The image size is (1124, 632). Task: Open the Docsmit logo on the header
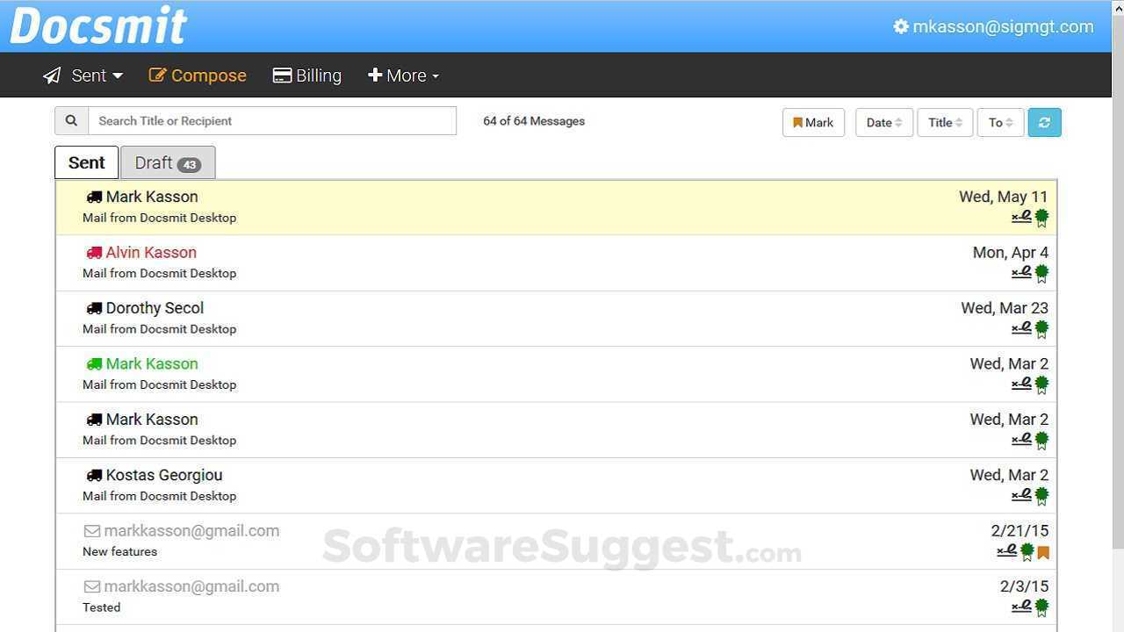[x=97, y=25]
